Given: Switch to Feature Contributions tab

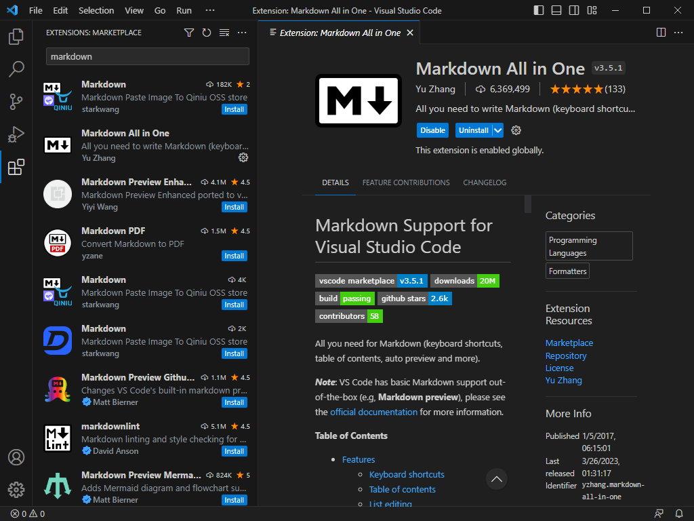Looking at the screenshot, I should point(406,182).
